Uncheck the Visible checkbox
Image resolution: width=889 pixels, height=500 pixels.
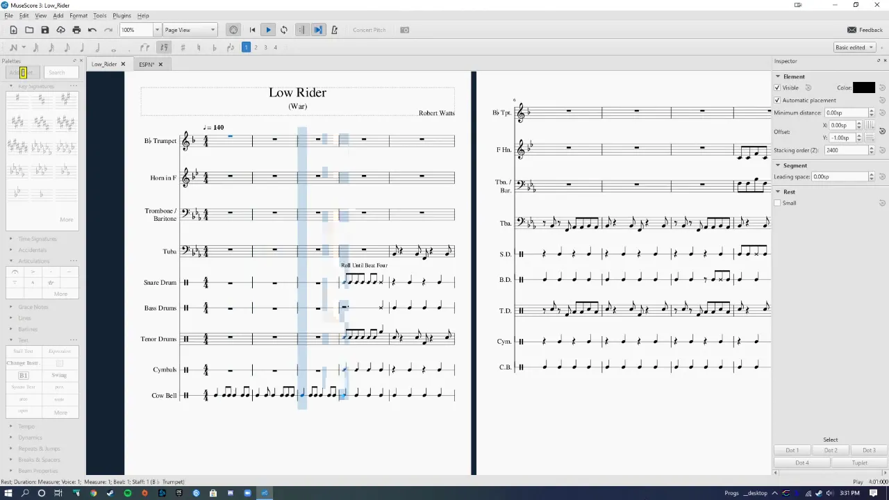(x=777, y=87)
